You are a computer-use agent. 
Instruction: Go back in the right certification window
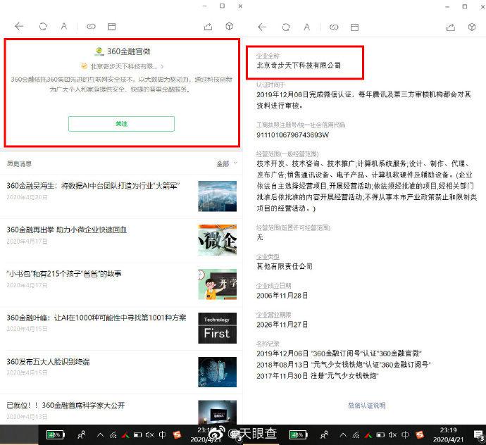coord(262,27)
